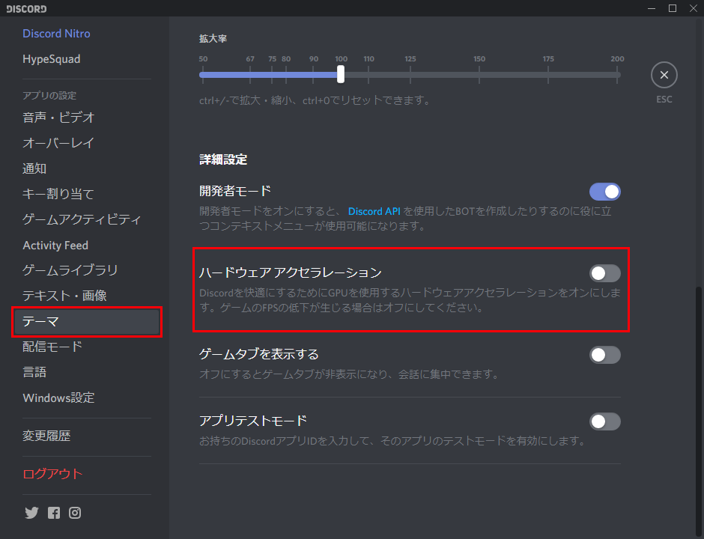Click the DISCORD logo in the title bar

tap(26, 8)
